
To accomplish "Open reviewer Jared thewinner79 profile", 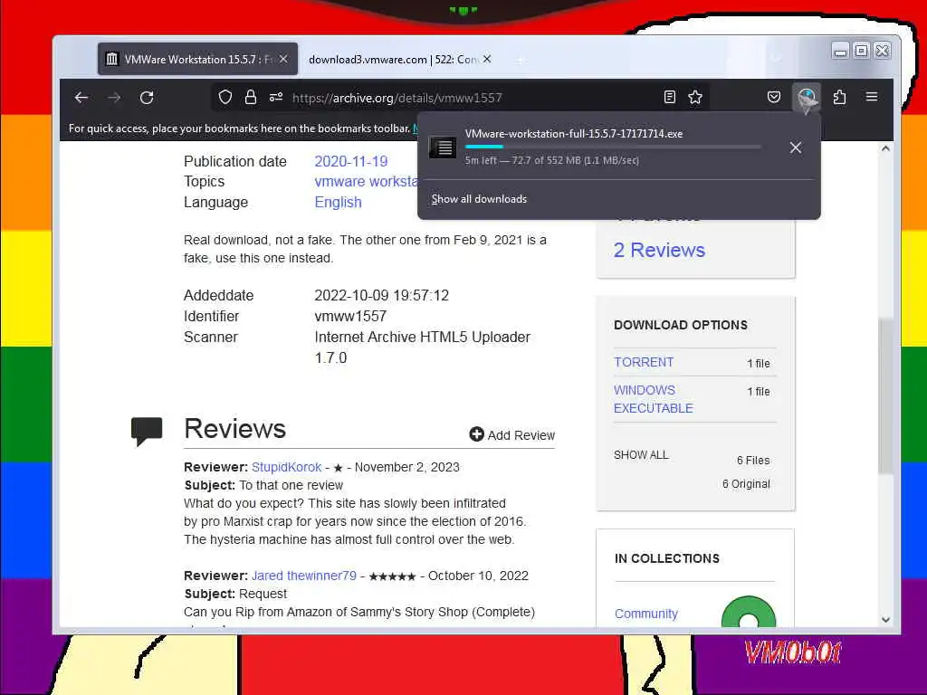I will [x=304, y=576].
